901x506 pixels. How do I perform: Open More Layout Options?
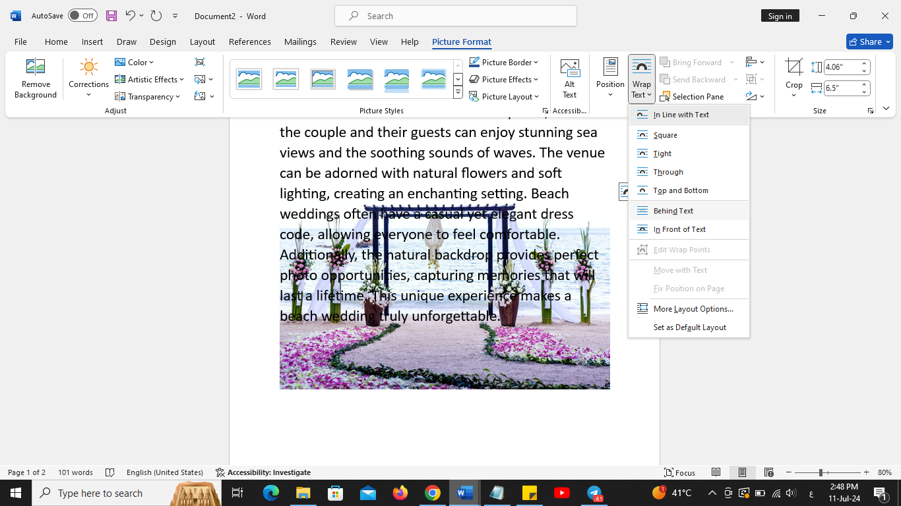pos(689,309)
